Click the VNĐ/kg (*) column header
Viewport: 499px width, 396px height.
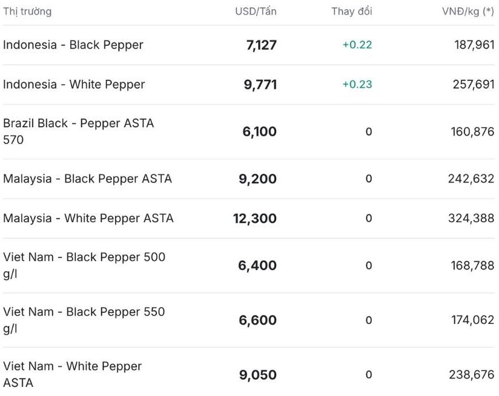coord(468,12)
